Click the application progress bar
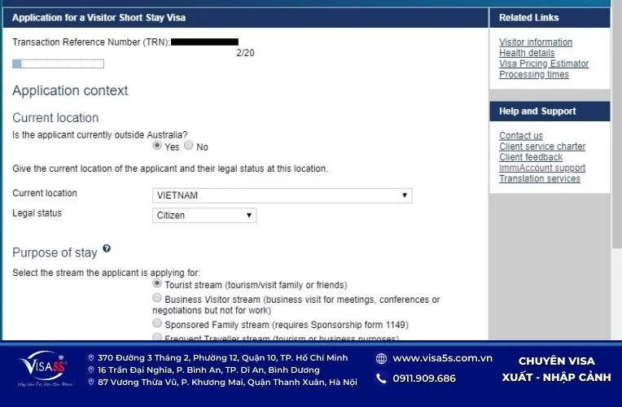 (x=59, y=63)
